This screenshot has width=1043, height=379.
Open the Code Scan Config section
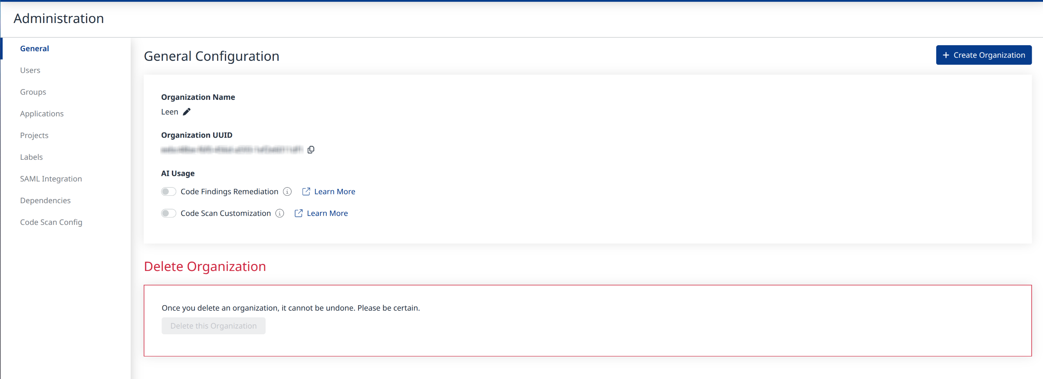point(51,222)
